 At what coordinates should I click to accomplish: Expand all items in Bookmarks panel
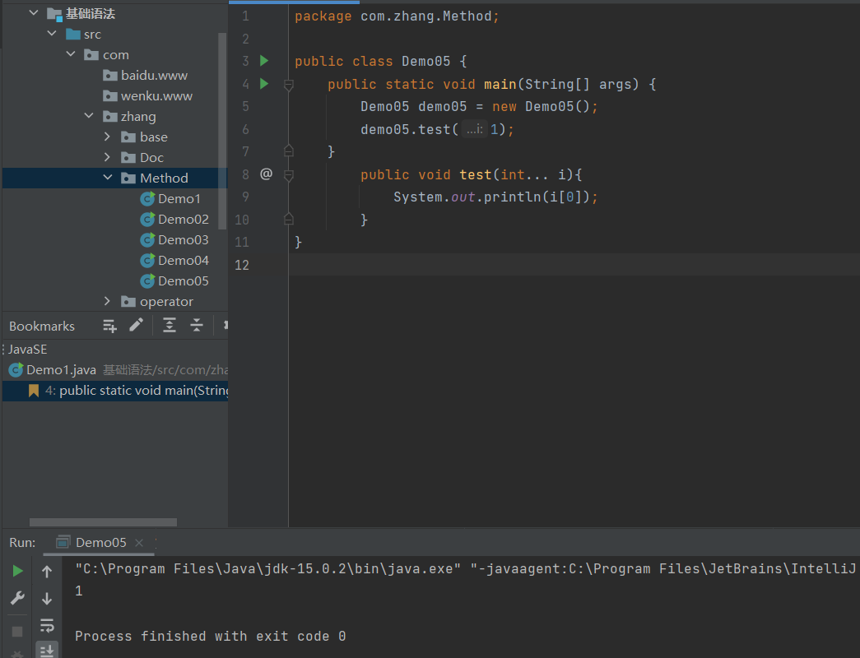pos(170,326)
